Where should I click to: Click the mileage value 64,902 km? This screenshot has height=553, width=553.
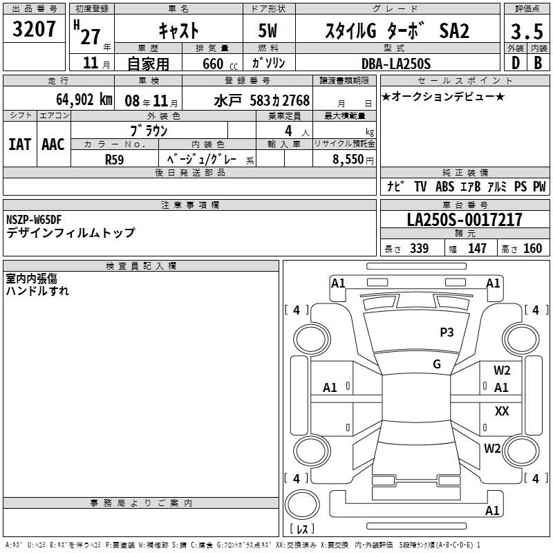pyautogui.click(x=84, y=100)
